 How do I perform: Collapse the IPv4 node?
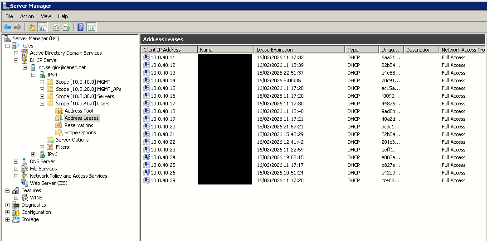(34, 75)
